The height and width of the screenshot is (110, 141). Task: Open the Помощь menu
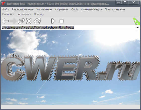click(x=39, y=14)
